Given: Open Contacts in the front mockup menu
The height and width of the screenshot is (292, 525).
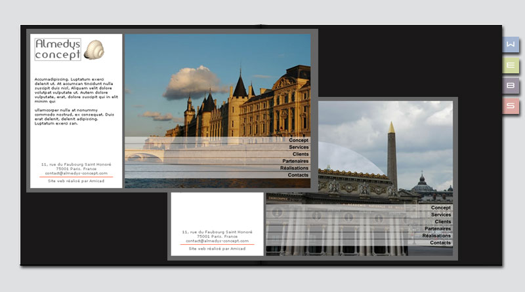Looking at the screenshot, I should tap(297, 175).
